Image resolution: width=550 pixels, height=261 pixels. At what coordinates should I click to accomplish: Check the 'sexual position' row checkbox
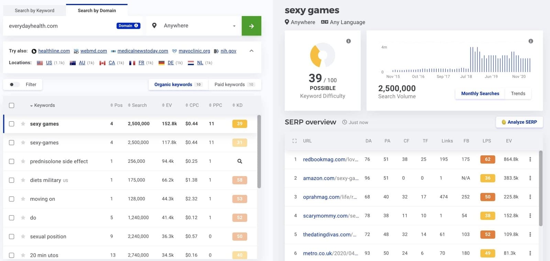coord(12,237)
